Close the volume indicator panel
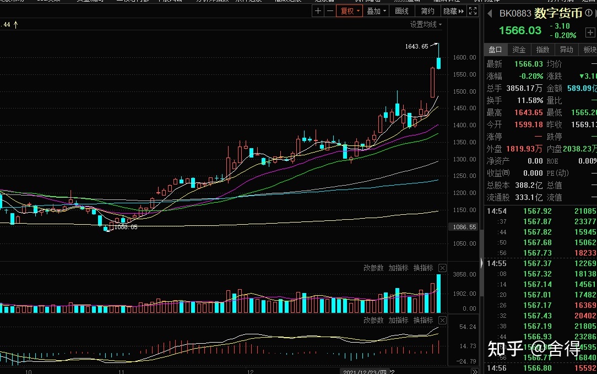Image resolution: width=597 pixels, height=374 pixels. pos(442,268)
